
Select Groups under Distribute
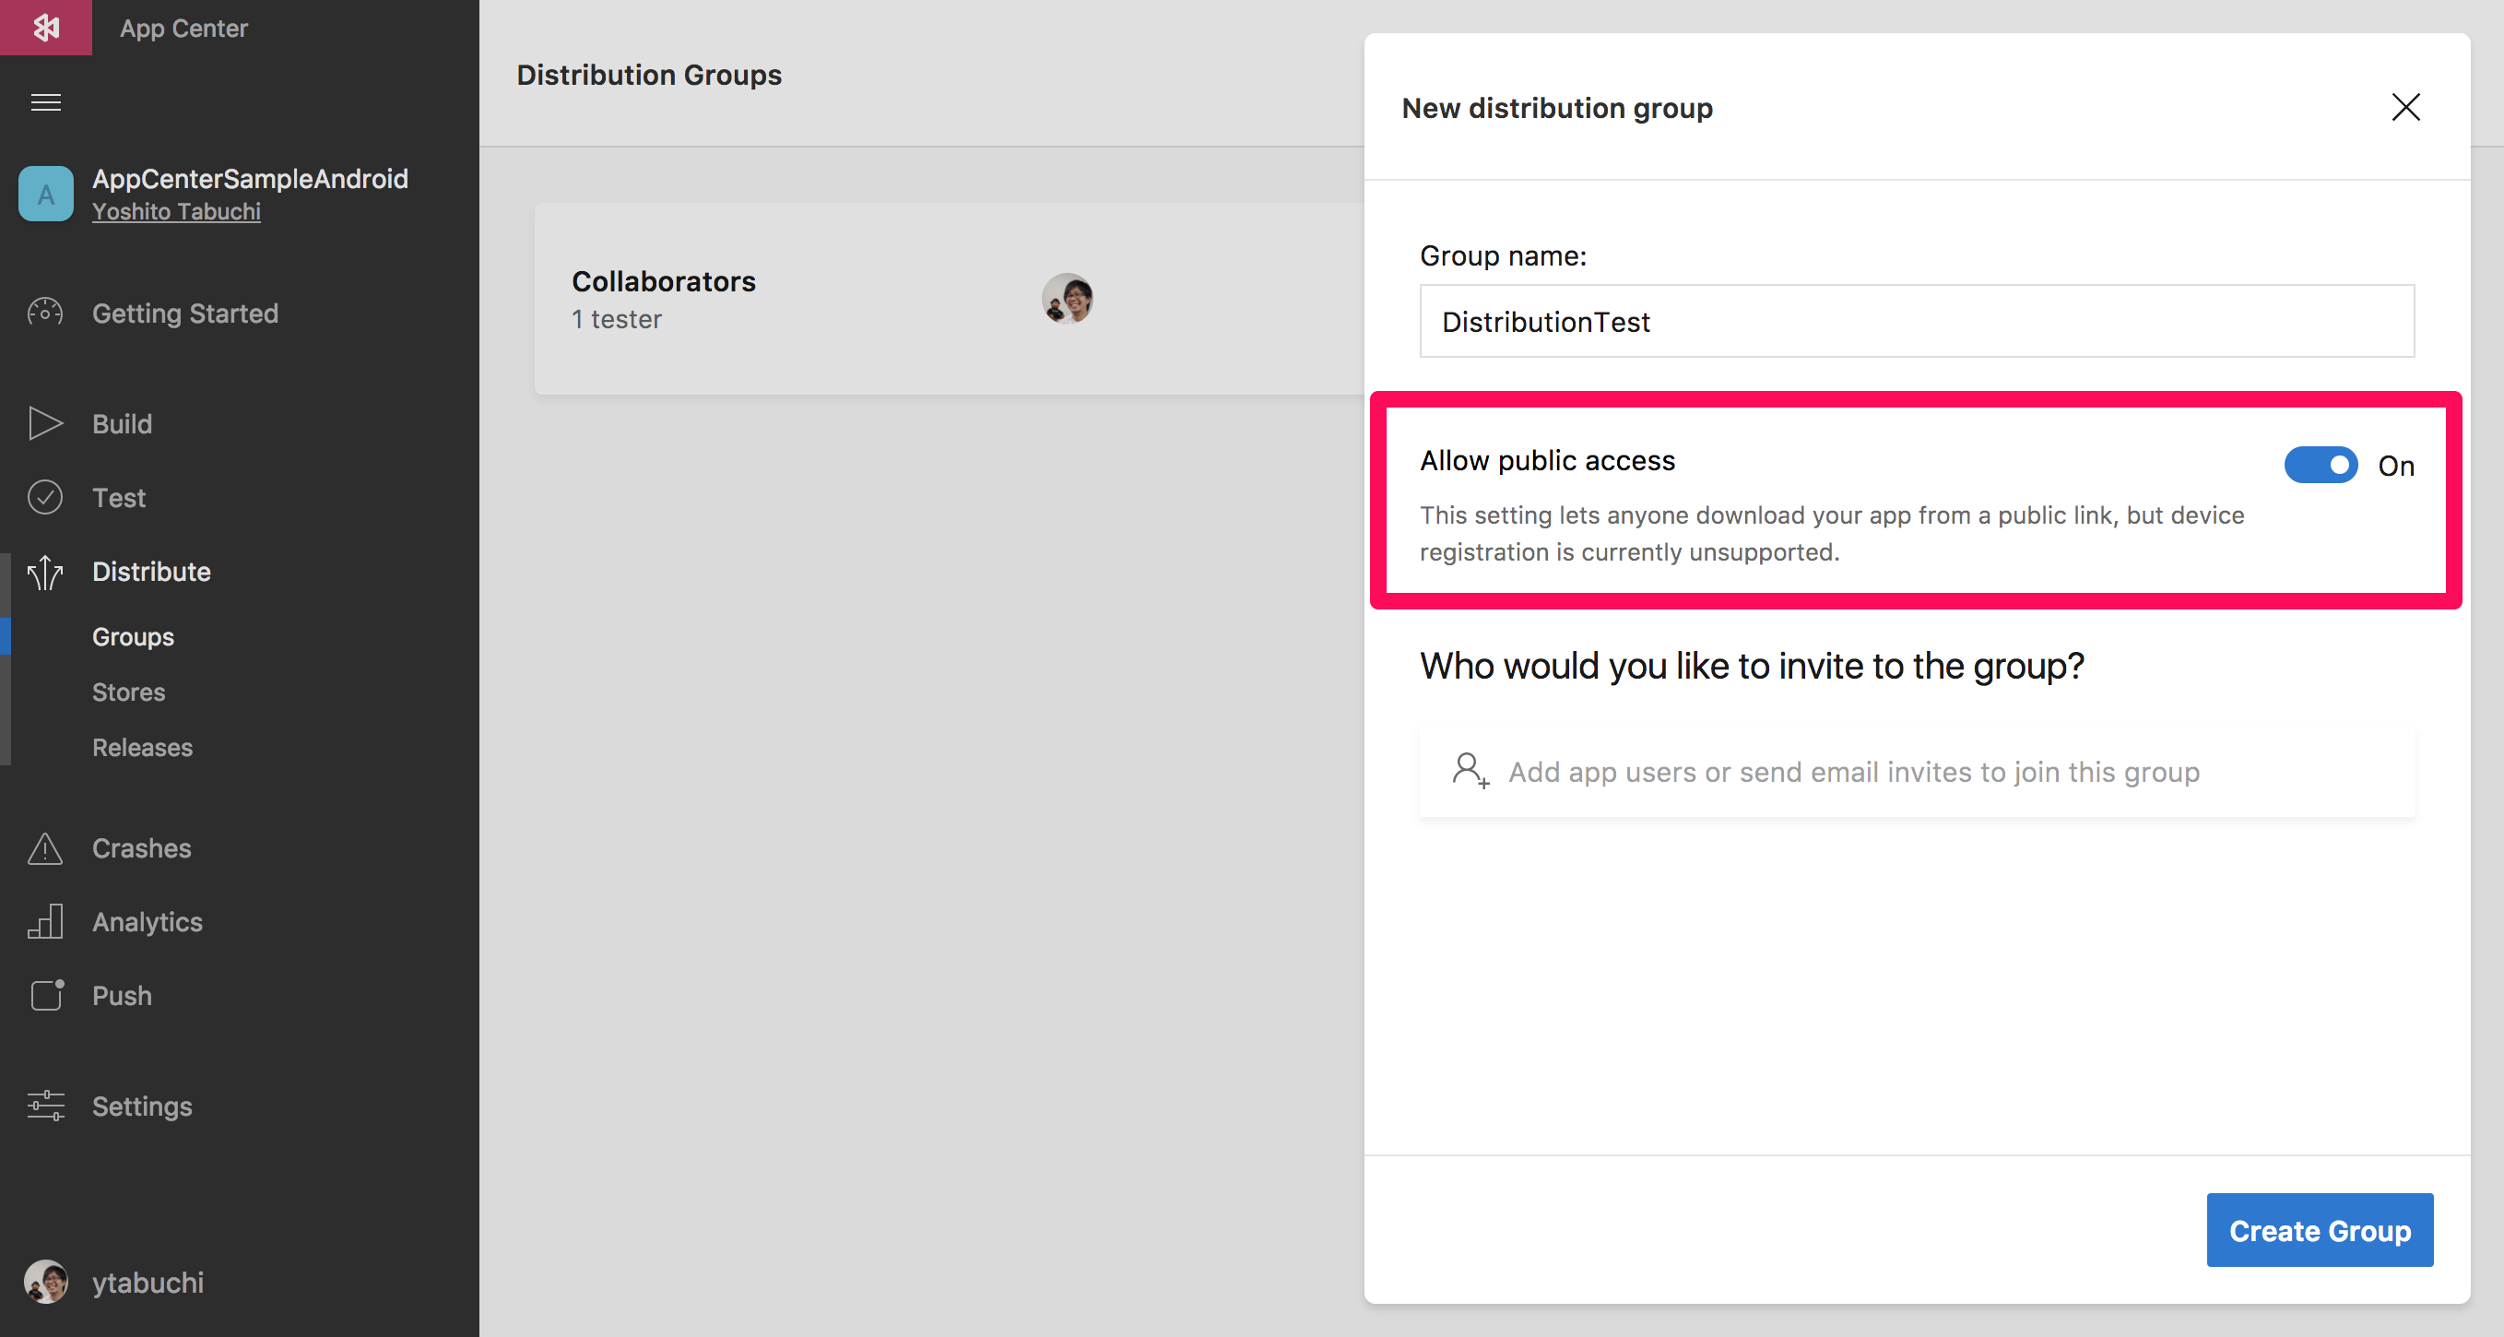tap(133, 637)
